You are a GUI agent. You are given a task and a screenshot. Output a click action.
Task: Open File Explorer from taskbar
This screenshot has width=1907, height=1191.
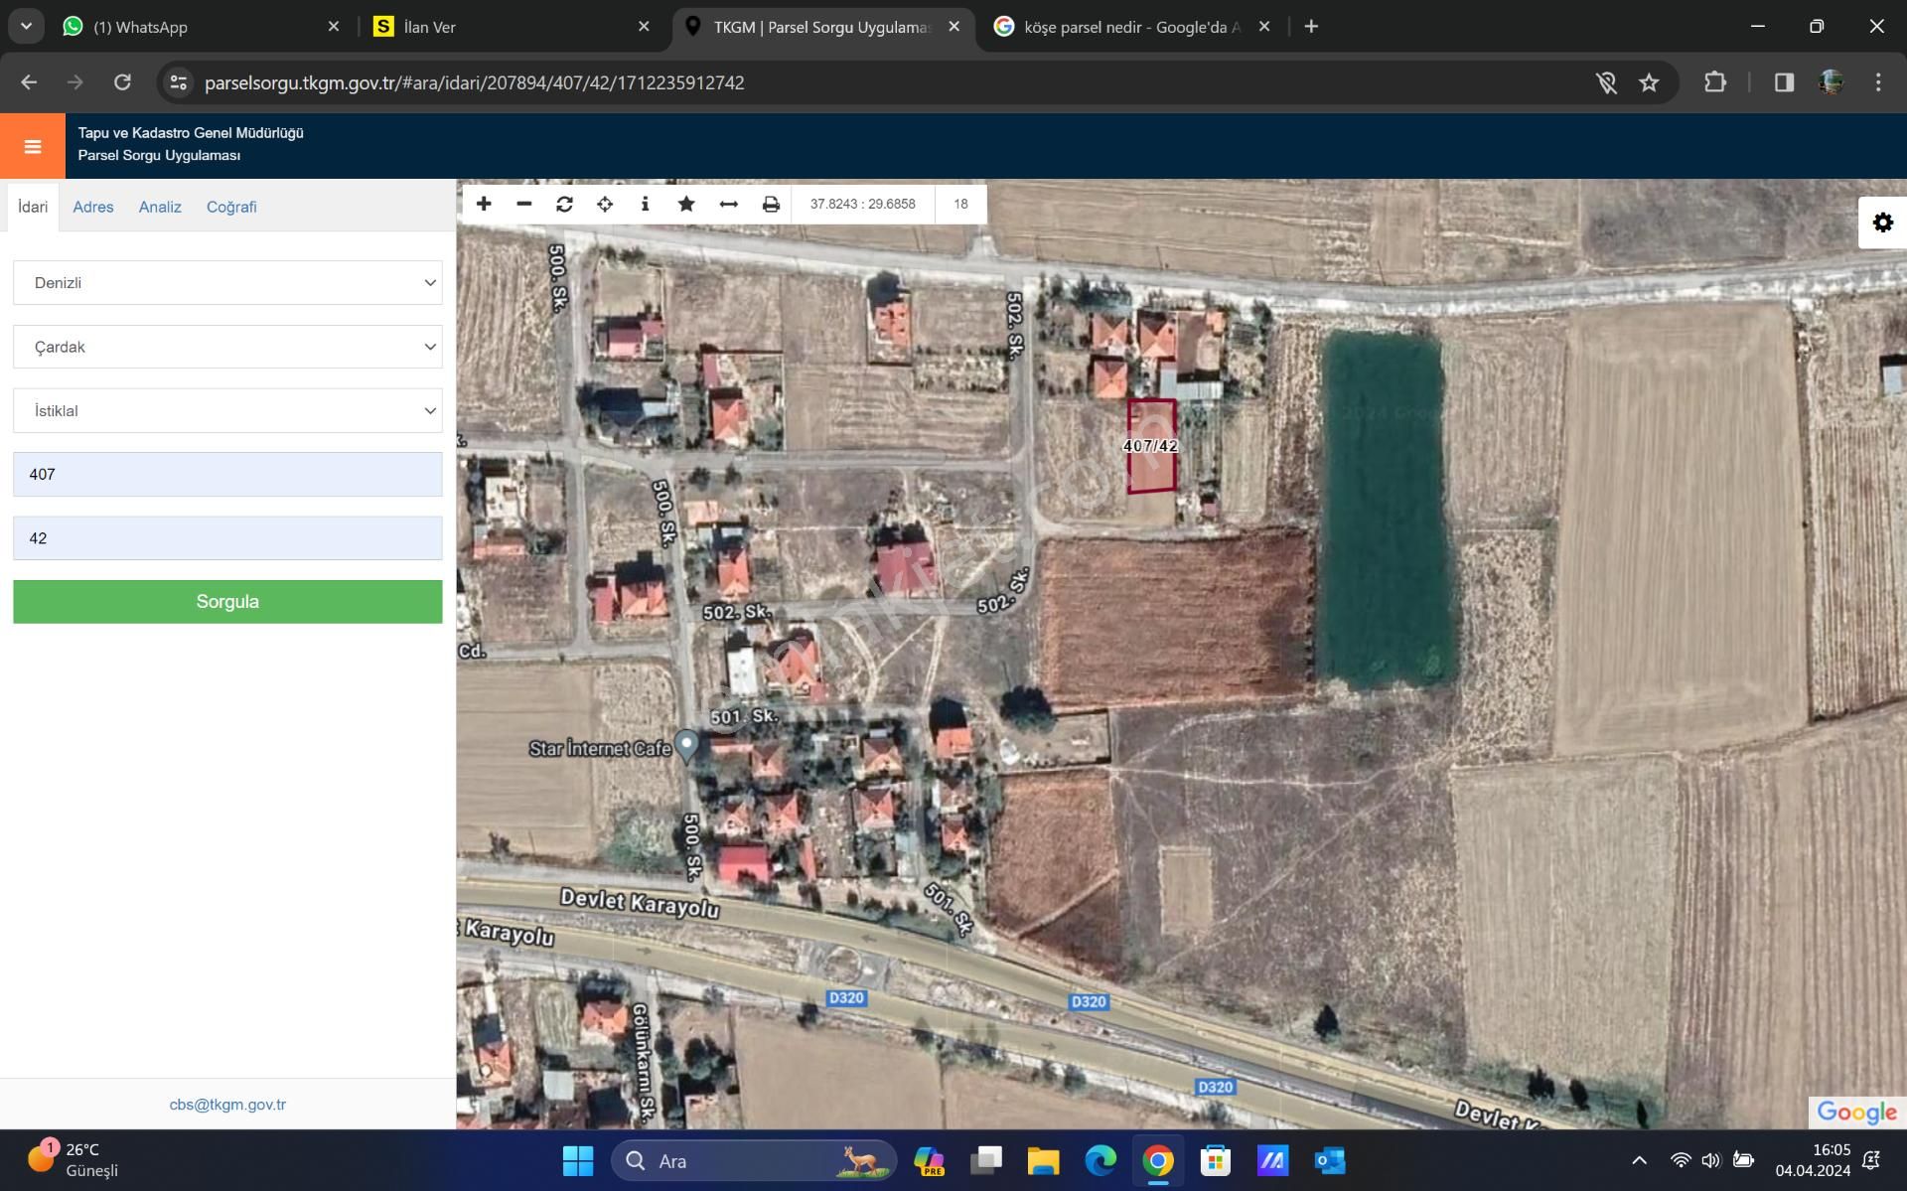(1043, 1160)
